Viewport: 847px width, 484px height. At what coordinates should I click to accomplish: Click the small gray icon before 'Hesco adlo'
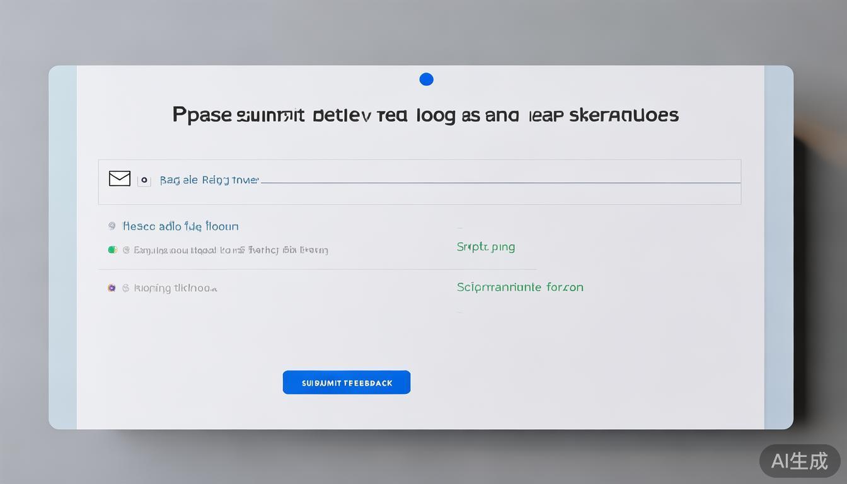pos(112,226)
